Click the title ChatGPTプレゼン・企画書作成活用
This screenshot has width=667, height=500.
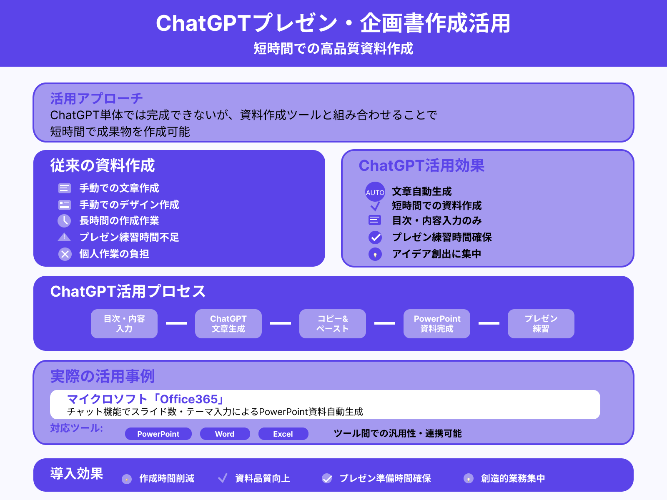[x=333, y=23]
